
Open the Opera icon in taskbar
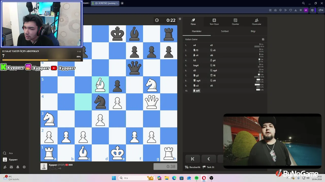pyautogui.click(x=204, y=178)
